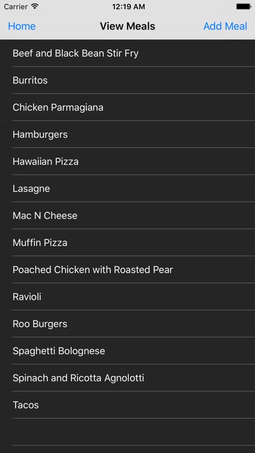
Task: Select the Ravioli meal
Action: [127, 297]
